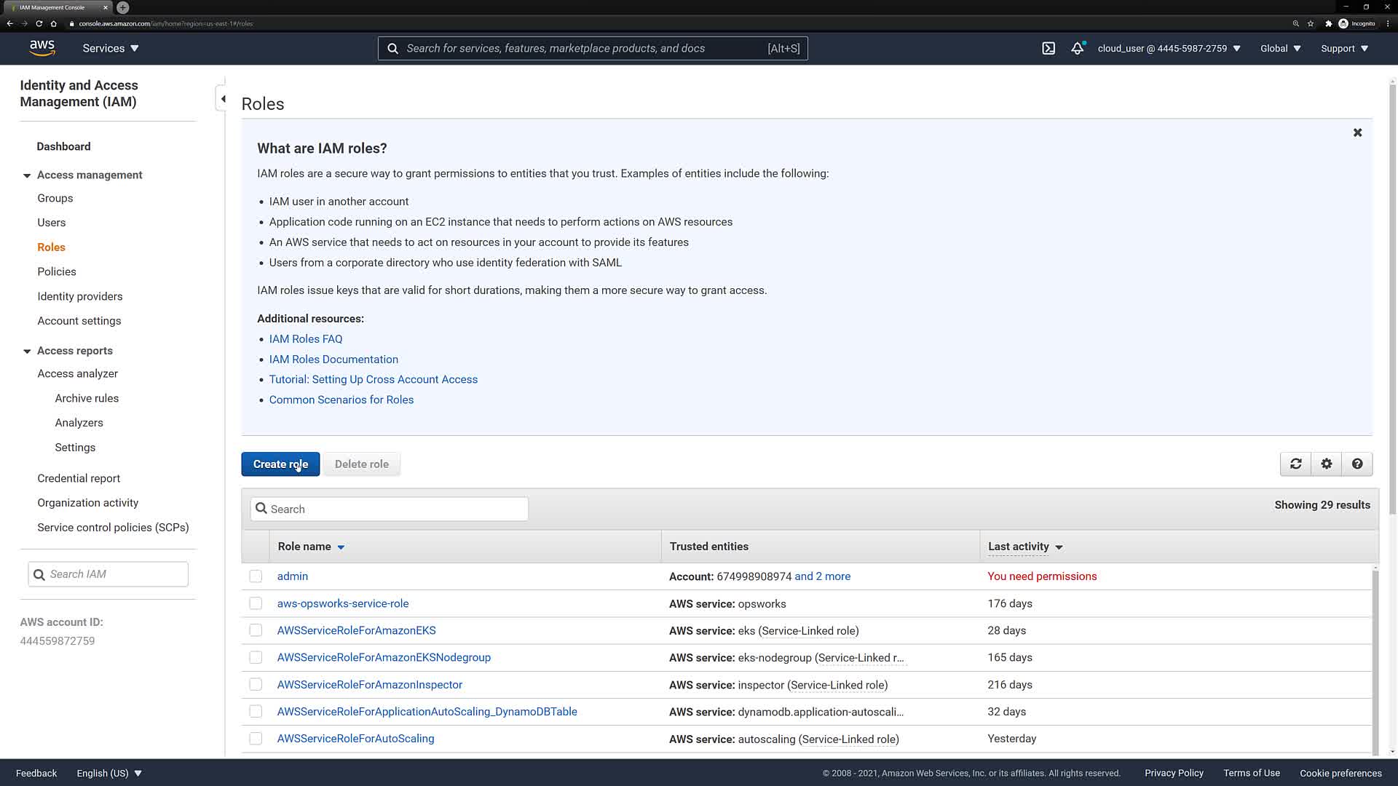Open AWS CloudShell icon in header
The width and height of the screenshot is (1398, 786).
pos(1048,49)
